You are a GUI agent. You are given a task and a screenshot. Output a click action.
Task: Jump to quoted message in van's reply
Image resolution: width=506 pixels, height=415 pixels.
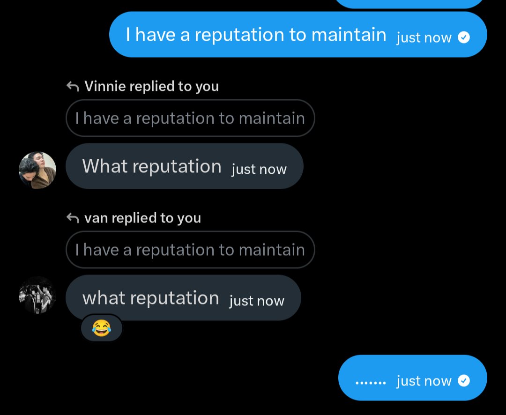tap(190, 250)
